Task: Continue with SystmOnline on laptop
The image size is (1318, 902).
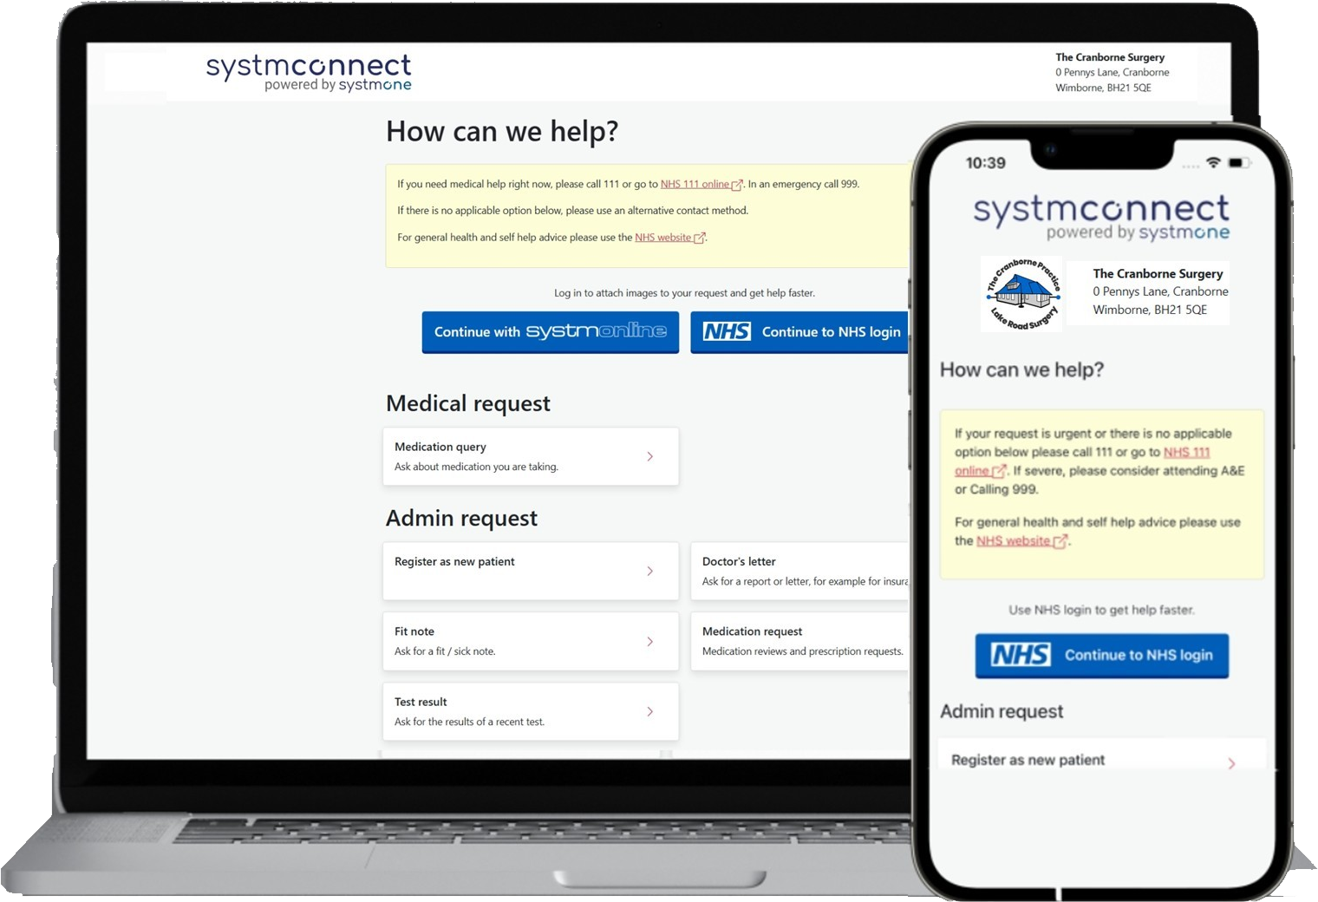Action: (x=551, y=332)
